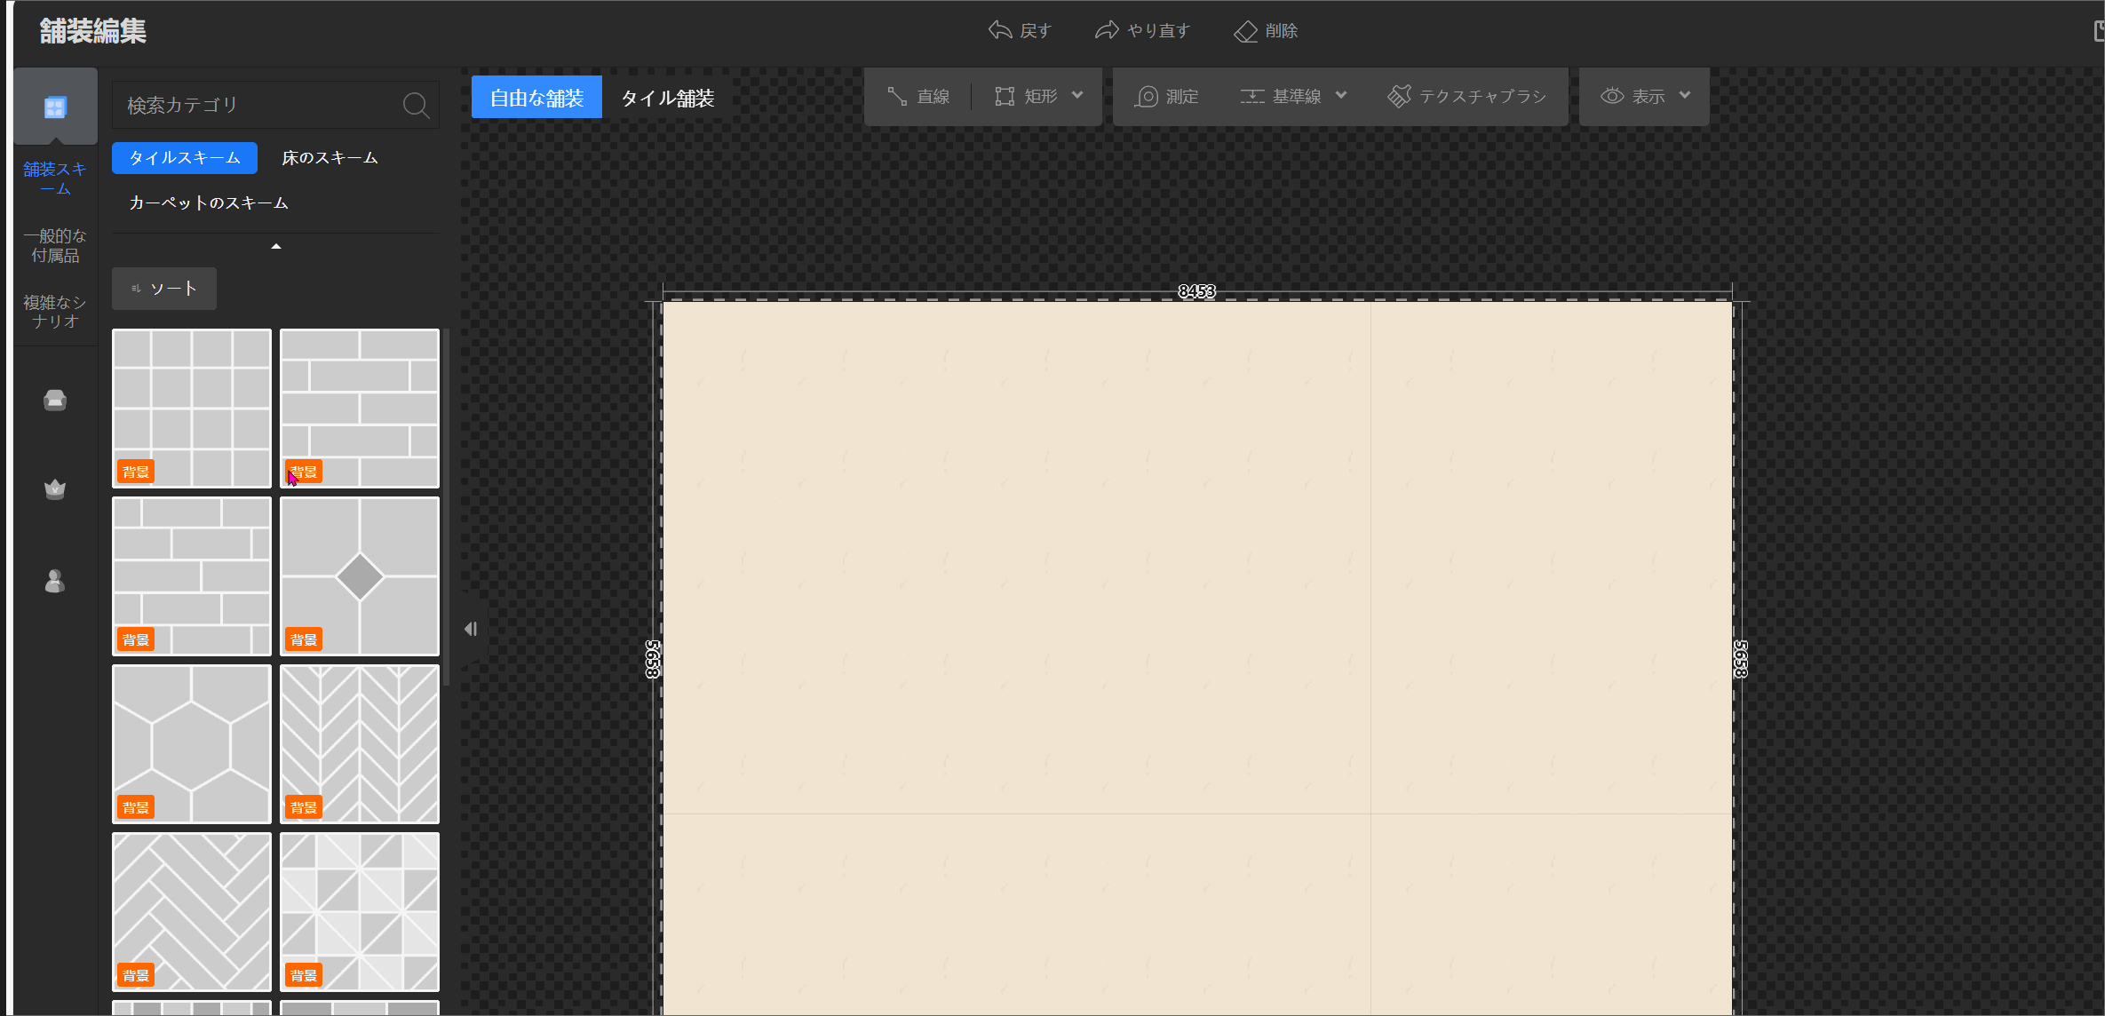Viewport: 2105px width, 1016px height.
Task: Select the 基準線 baseline tool
Action: [1281, 96]
